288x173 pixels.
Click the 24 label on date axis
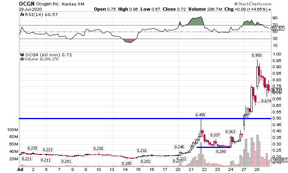pos(230,169)
